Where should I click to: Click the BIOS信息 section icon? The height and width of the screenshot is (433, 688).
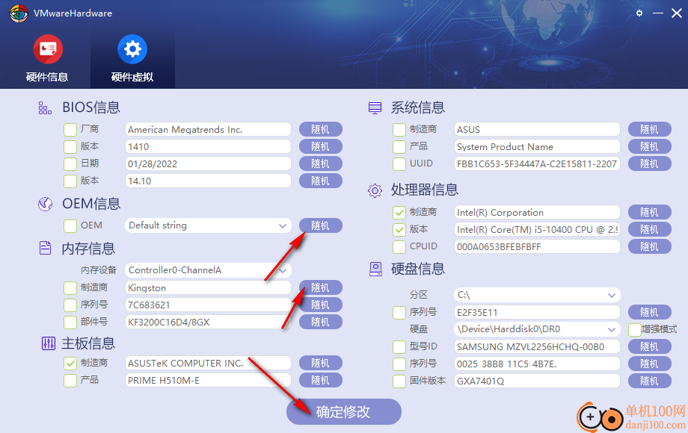(45, 108)
